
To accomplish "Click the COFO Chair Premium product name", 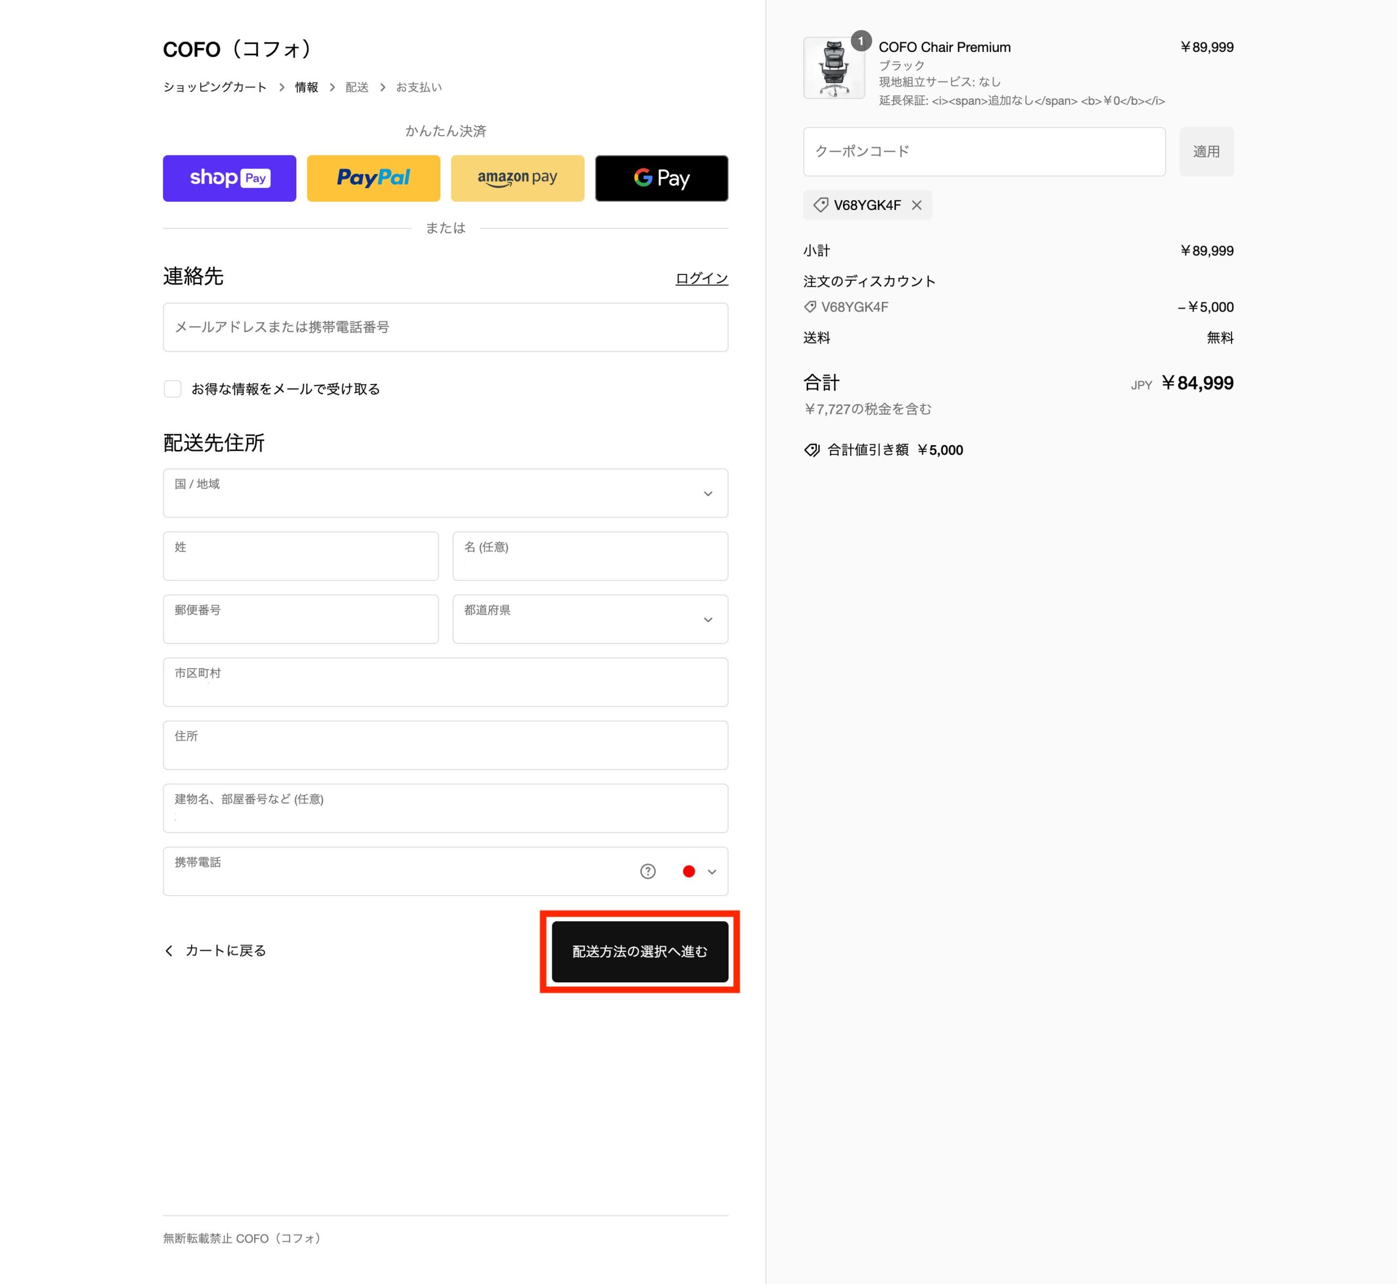I will tap(945, 47).
